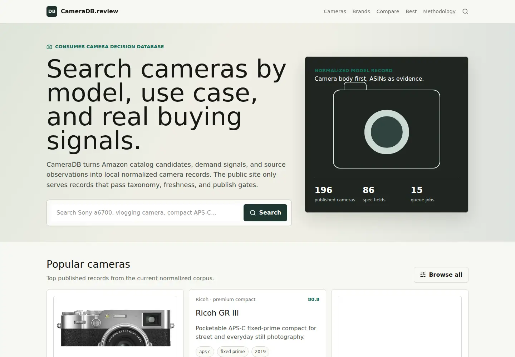Click the 'CONSUMER CAMERA DECISION DATABASE' label
The image size is (515, 357).
[109, 47]
